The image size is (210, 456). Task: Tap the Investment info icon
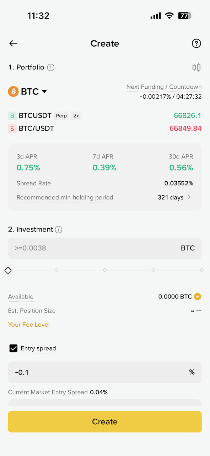59,230
